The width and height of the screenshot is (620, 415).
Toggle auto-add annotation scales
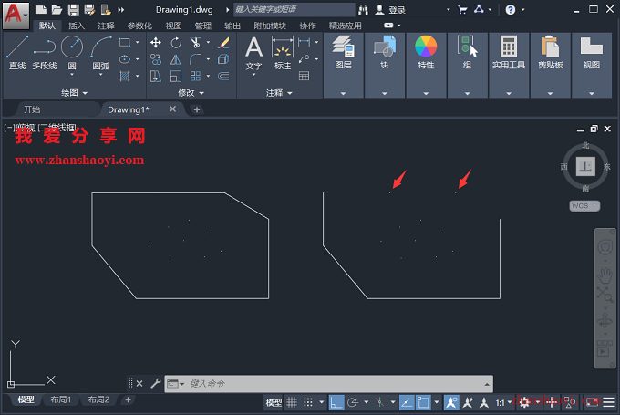click(x=468, y=403)
